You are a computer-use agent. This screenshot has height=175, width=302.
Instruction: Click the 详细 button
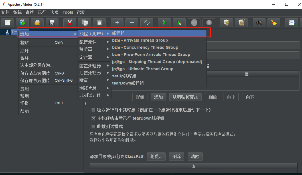point(140,97)
